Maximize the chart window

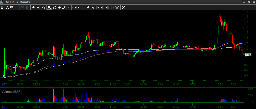[x=249, y=2]
